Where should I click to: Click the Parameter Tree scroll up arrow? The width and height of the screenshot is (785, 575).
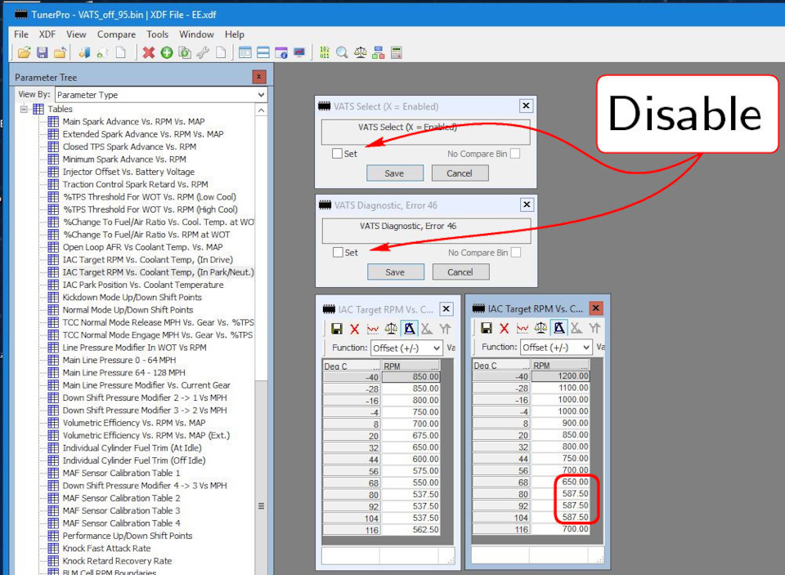tap(261, 110)
